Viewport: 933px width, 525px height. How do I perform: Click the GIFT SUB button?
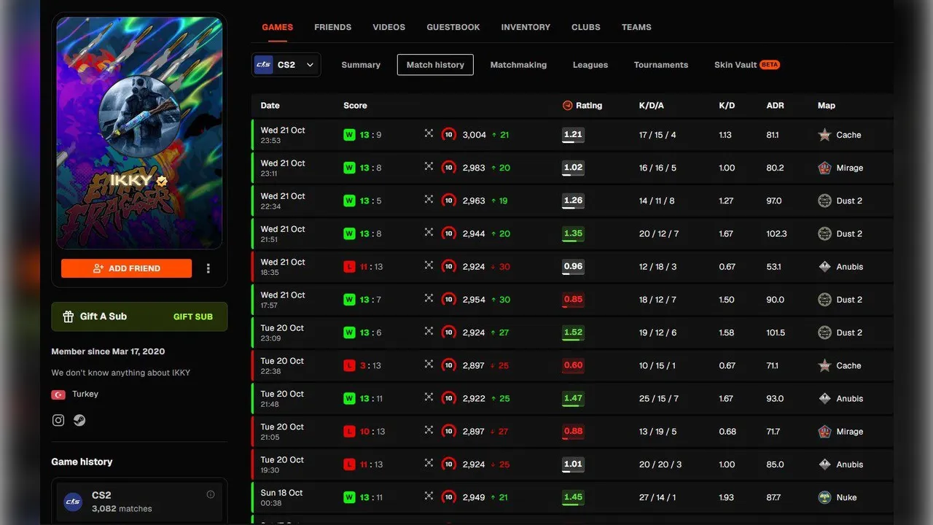point(193,316)
